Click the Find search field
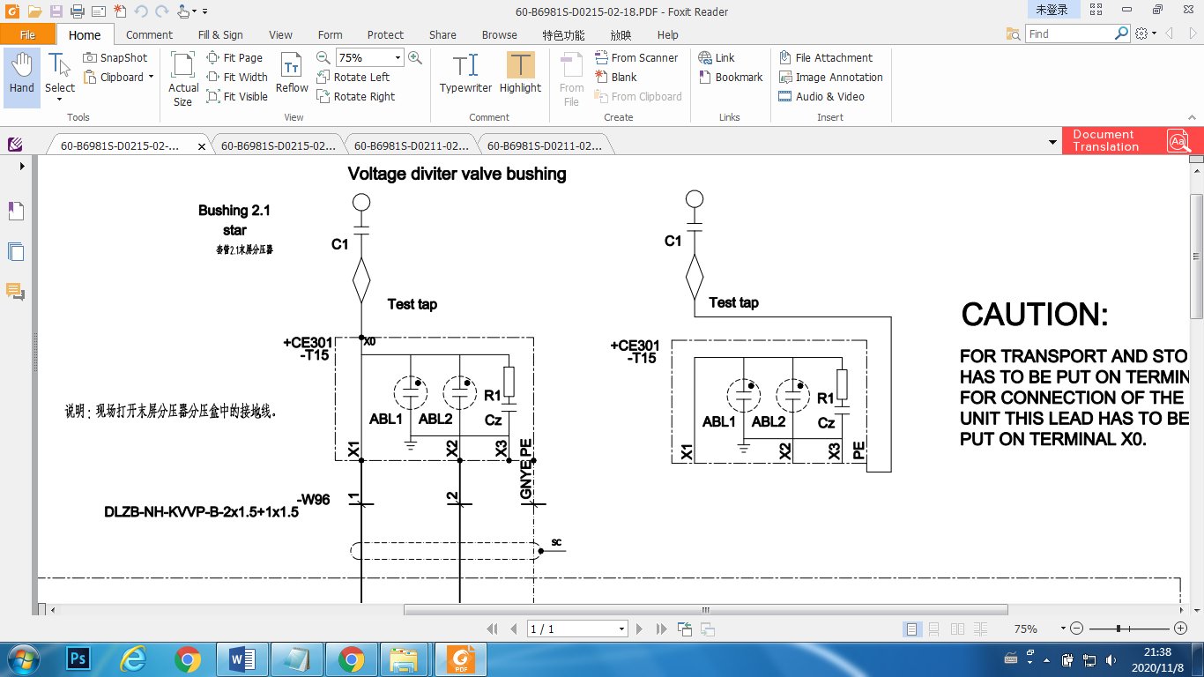The width and height of the screenshot is (1204, 677). pyautogui.click(x=1070, y=33)
